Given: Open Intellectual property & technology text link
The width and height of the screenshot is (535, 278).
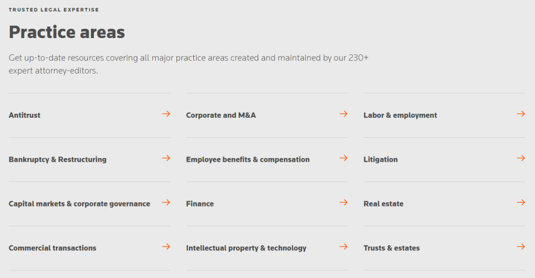Looking at the screenshot, I should click(247, 248).
